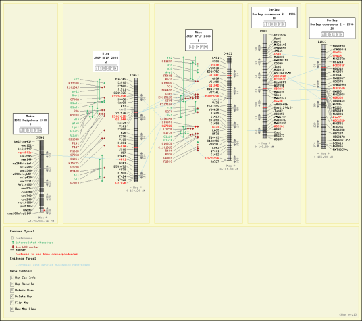Select the Barley 2H chromosome bar
The height and width of the screenshot is (321, 362).
(324, 96)
